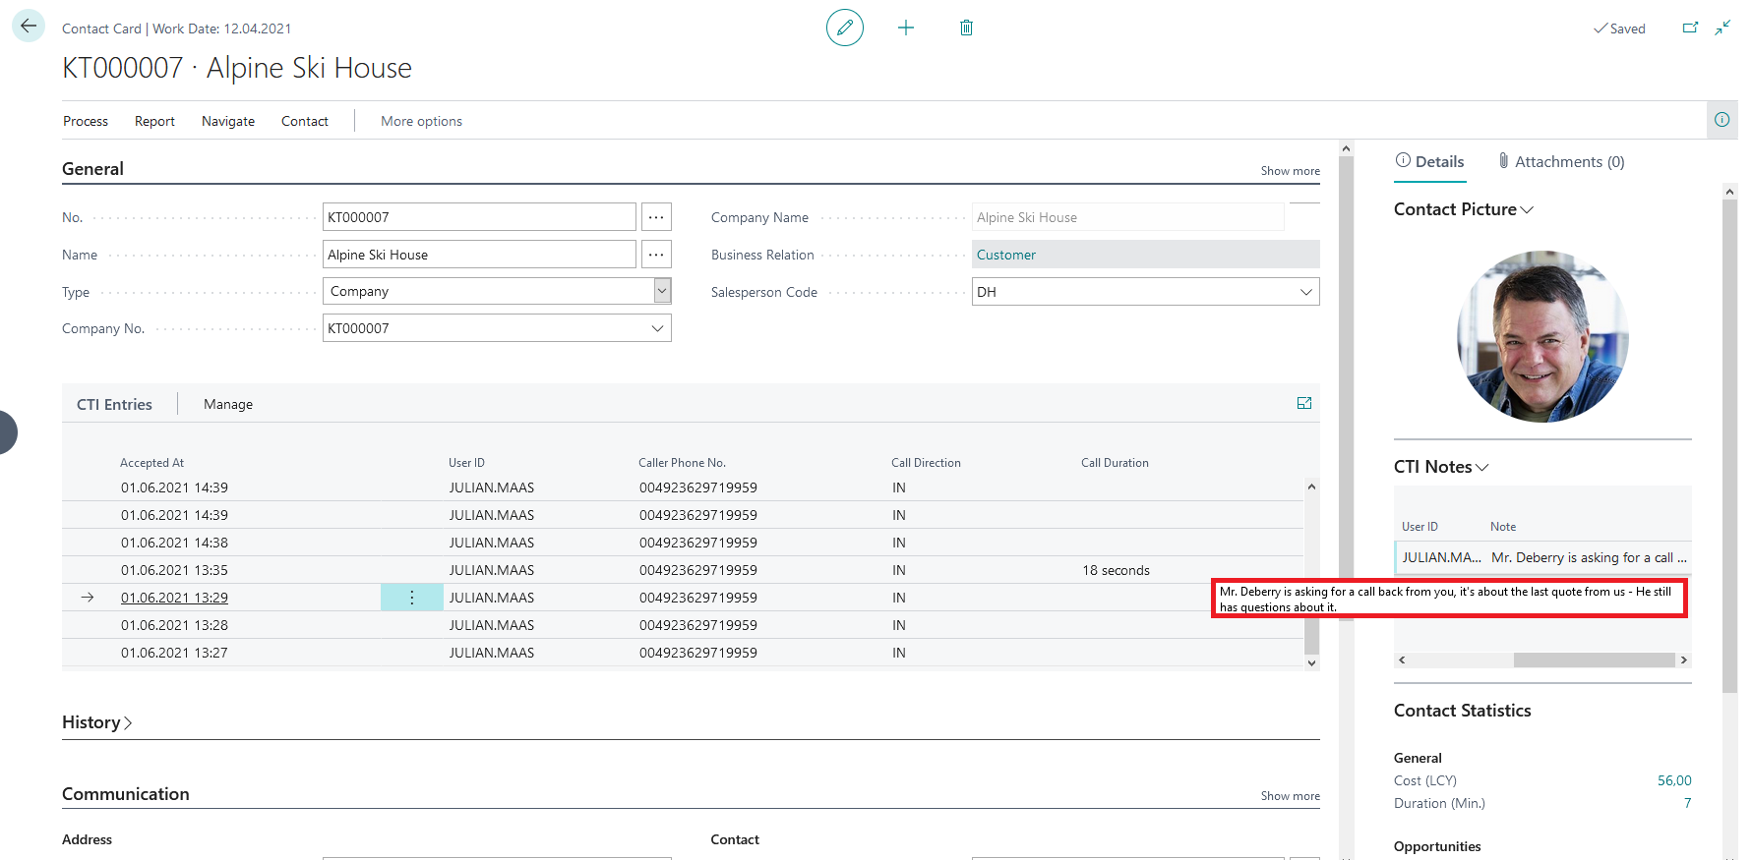This screenshot has height=860, width=1752.
Task: Click the No. input field
Action: click(479, 217)
